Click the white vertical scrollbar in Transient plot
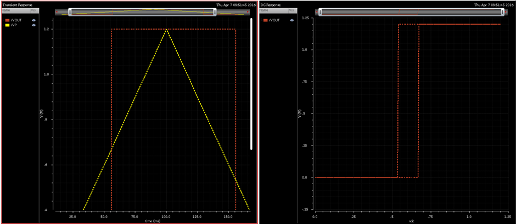The image size is (516, 224). (x=251, y=83)
